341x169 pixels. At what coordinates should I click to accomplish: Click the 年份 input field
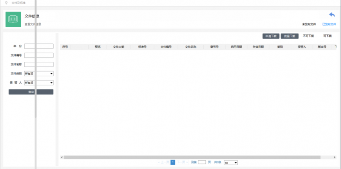click(39, 46)
